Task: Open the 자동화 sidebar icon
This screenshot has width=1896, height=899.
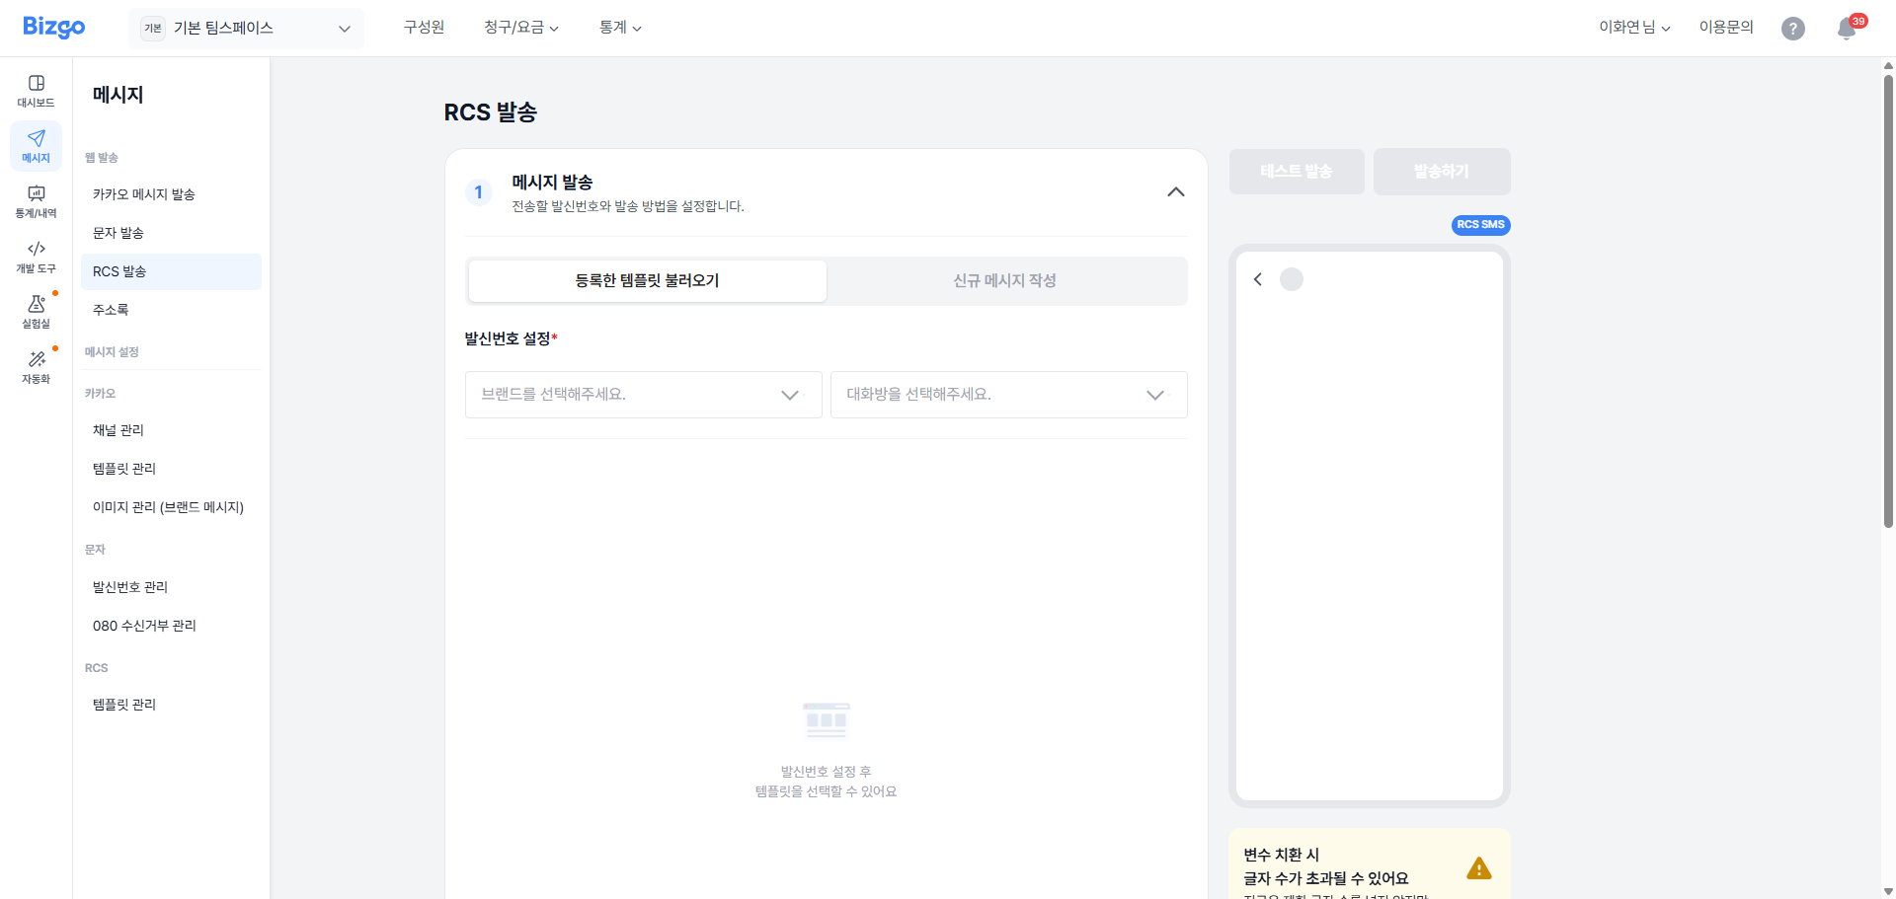Action: (x=36, y=367)
